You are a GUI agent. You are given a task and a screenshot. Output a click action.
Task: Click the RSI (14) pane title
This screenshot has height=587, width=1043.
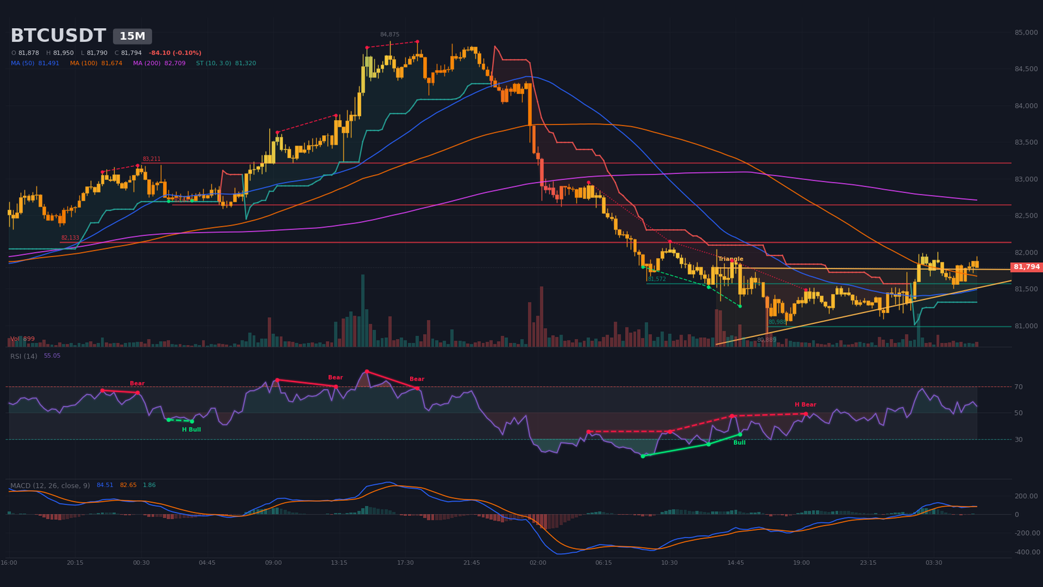pos(23,356)
